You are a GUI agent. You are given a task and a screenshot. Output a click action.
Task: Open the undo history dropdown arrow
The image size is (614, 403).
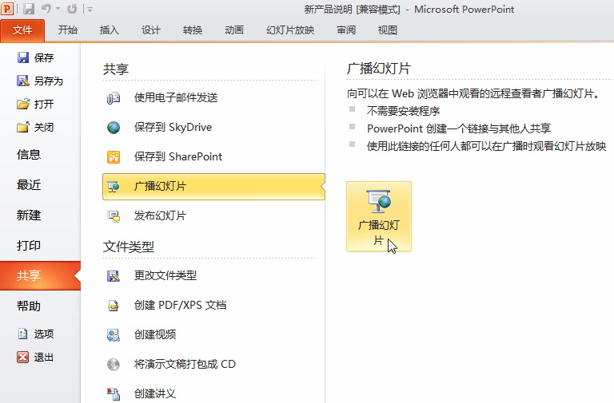(x=58, y=10)
